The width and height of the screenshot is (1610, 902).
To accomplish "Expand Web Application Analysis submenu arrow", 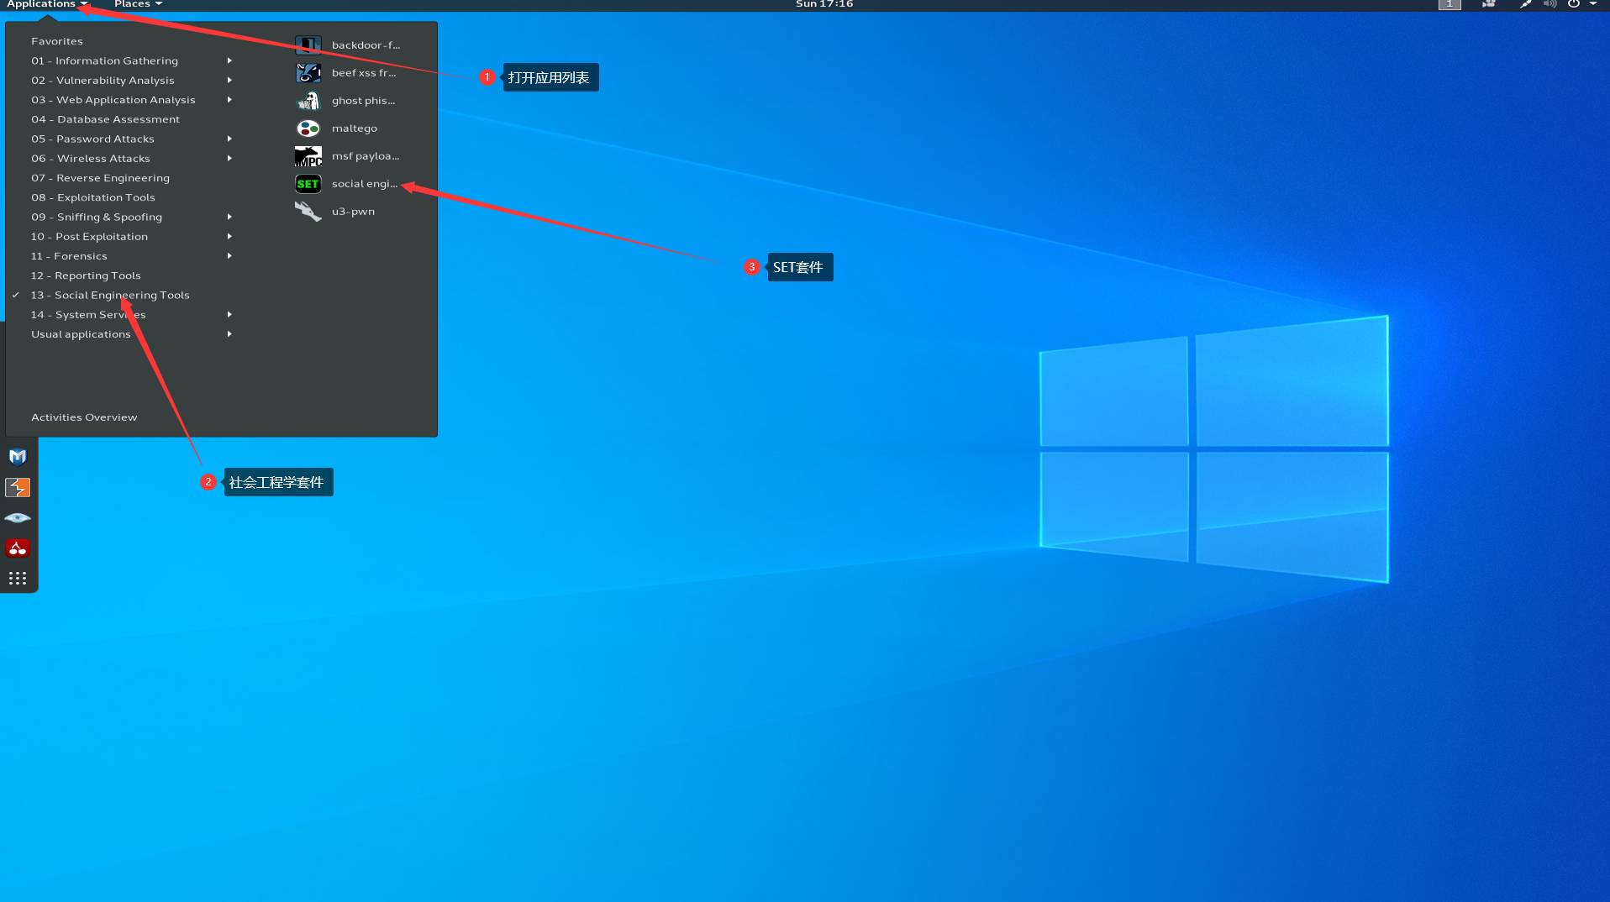I will click(229, 99).
